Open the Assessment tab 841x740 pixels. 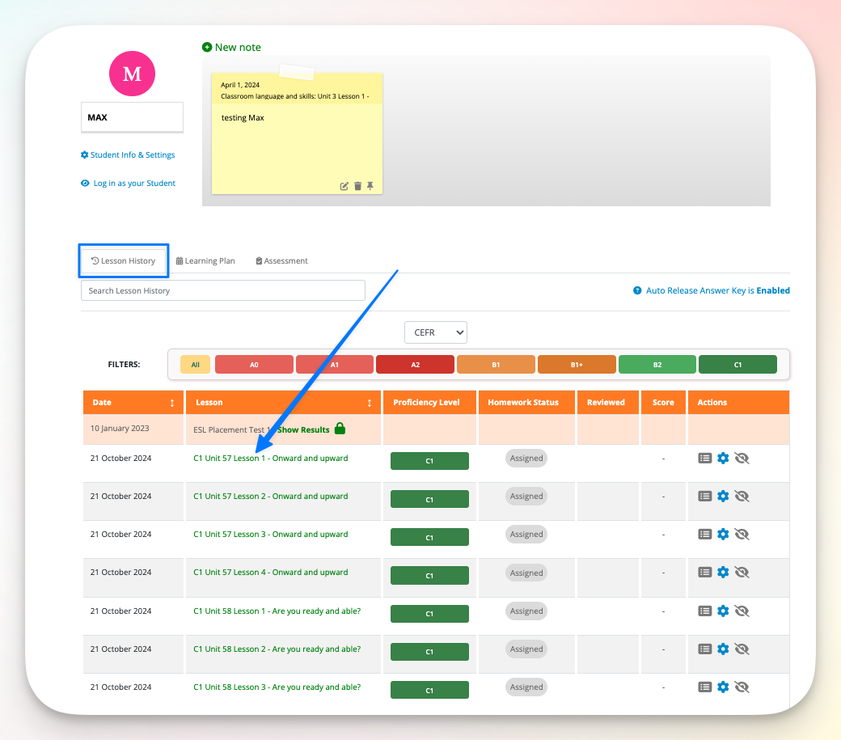pyautogui.click(x=281, y=260)
